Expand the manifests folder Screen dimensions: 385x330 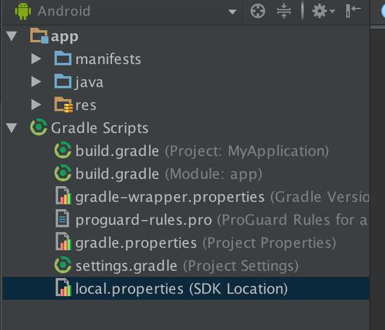click(36, 59)
